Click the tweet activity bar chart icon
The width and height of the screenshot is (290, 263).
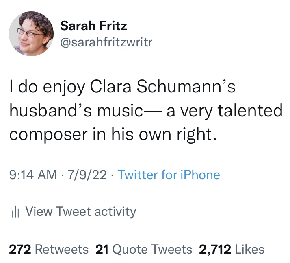(x=15, y=212)
